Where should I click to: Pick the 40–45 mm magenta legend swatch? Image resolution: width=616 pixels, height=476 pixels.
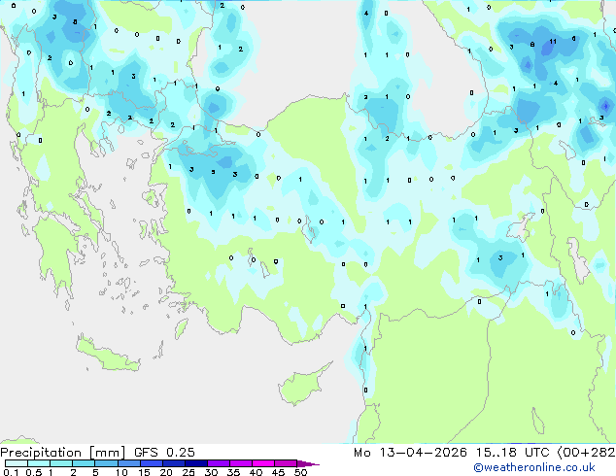pyautogui.click(x=263, y=463)
